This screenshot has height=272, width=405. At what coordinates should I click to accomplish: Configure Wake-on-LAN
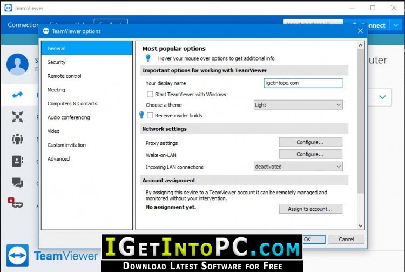[x=310, y=154]
